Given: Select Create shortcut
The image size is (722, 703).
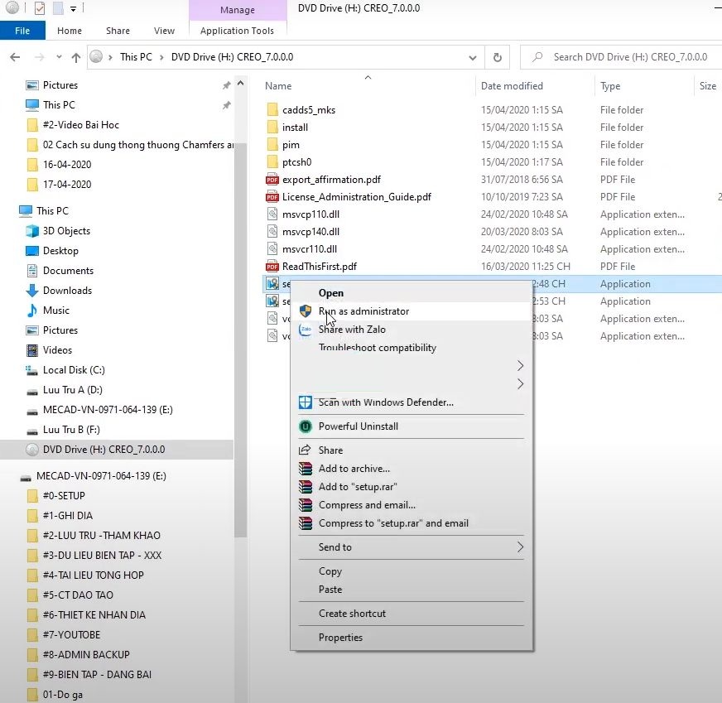Looking at the screenshot, I should coord(412,614).
